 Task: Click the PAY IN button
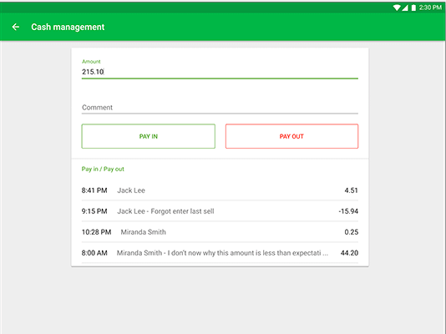click(x=148, y=136)
